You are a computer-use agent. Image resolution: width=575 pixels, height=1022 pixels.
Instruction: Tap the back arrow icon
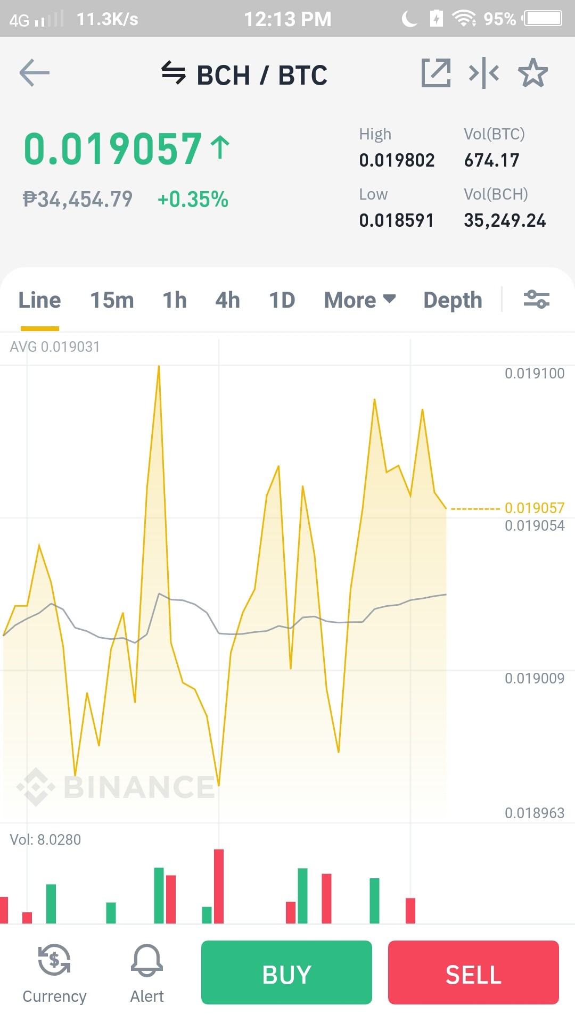tap(34, 73)
